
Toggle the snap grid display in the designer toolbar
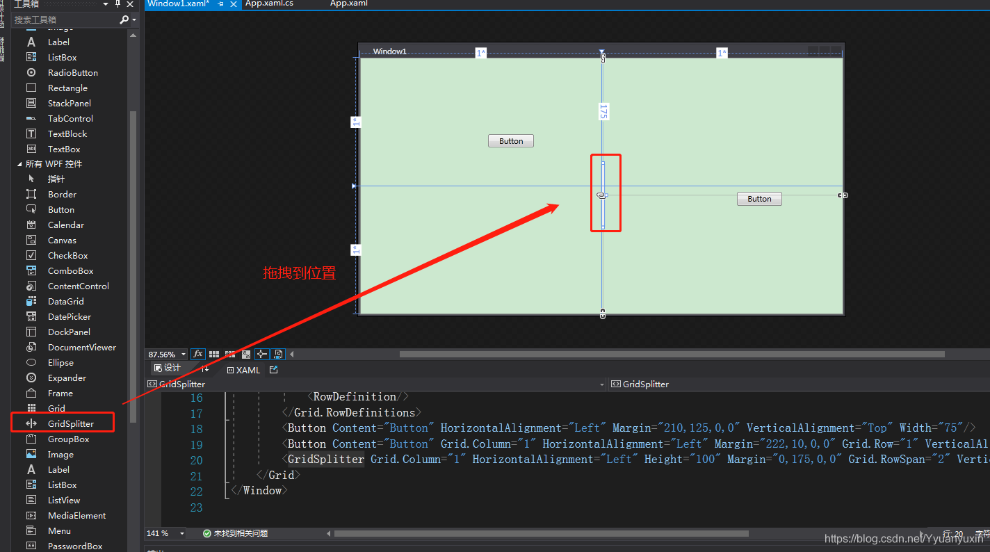coord(213,354)
